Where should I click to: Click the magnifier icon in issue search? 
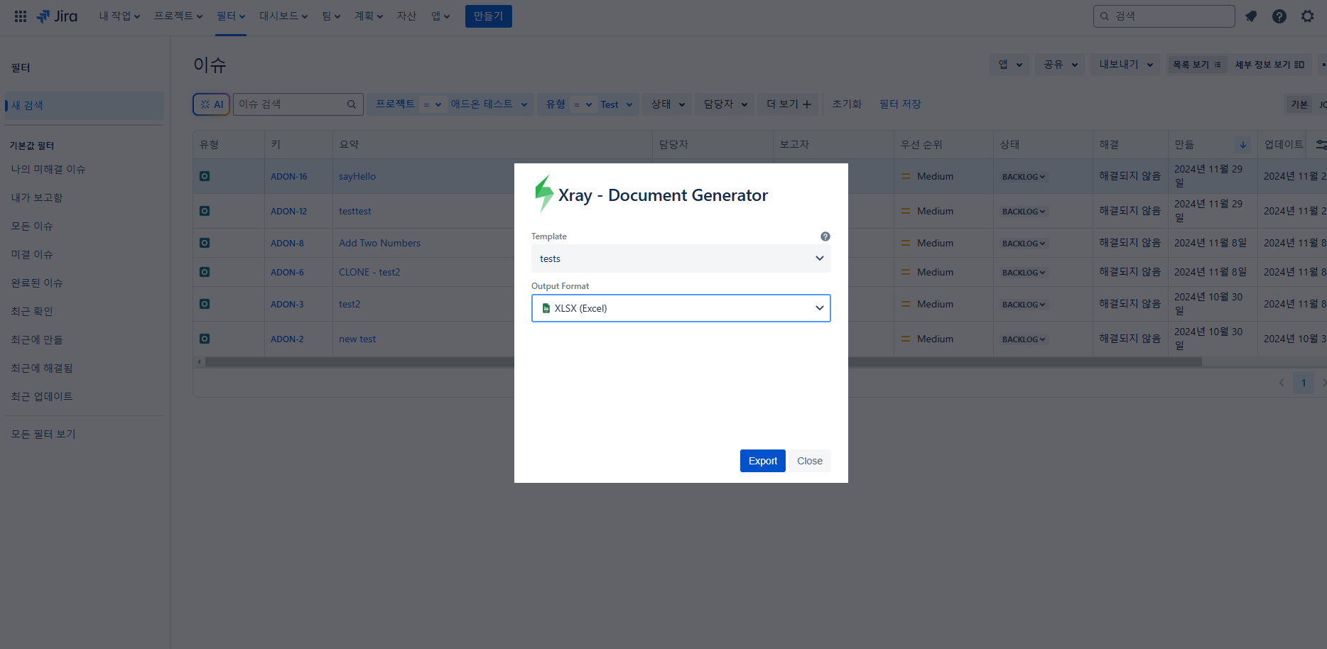(352, 104)
